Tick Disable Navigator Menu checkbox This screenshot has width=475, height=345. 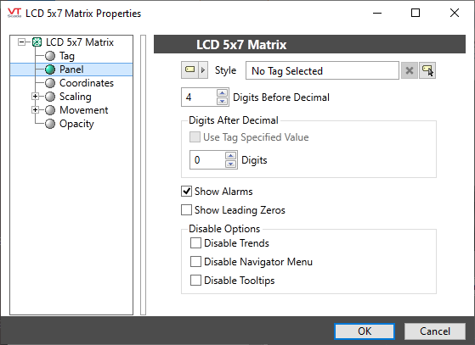point(195,262)
